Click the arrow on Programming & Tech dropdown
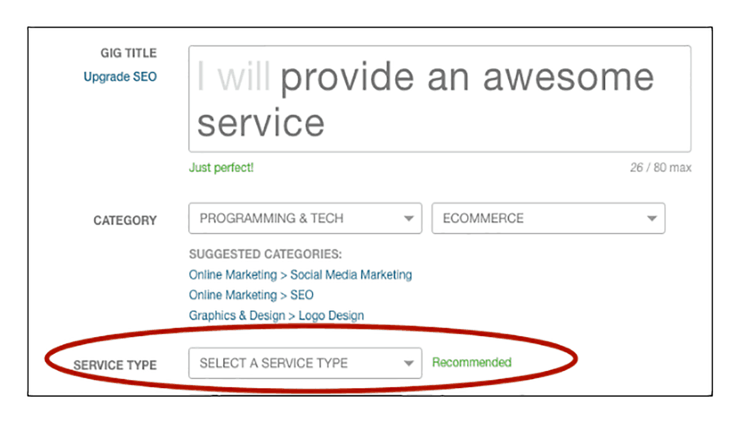Screen dimensions: 750x422 (408, 219)
